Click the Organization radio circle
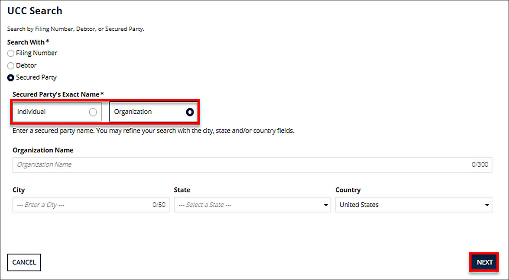The image size is (509, 280). coord(189,112)
